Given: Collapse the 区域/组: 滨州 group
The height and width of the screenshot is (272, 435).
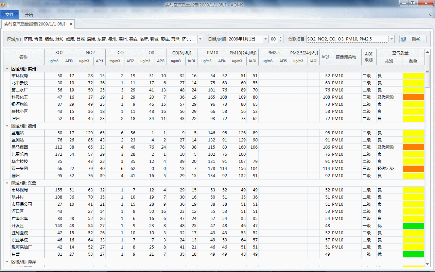Looking at the screenshot, I should [7, 69].
